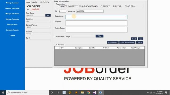This screenshot has height=95, width=170.
Task: Click the Cancel button
Action: pos(139,42)
